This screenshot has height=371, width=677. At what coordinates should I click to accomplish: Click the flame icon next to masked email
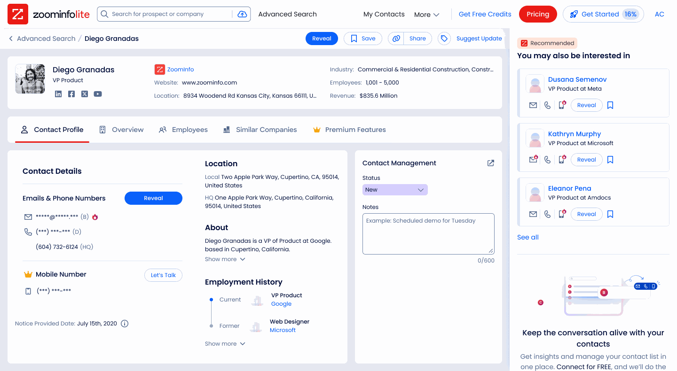tap(95, 217)
